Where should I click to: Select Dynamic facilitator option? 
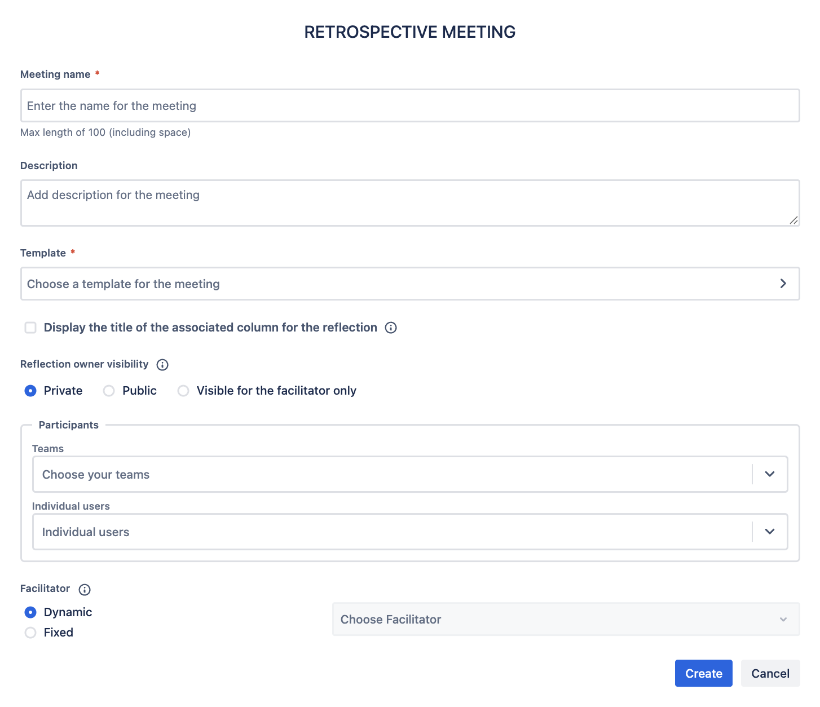click(30, 612)
